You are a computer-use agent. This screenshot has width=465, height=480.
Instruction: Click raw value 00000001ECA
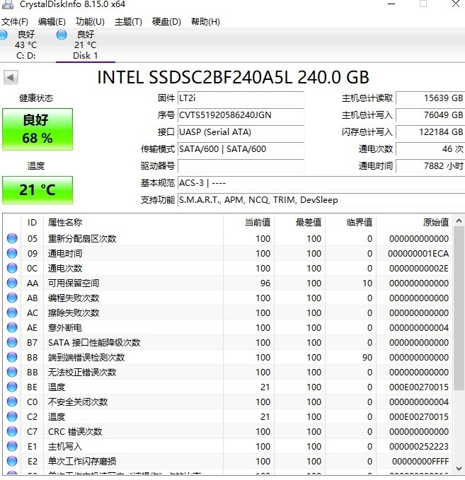click(x=418, y=254)
